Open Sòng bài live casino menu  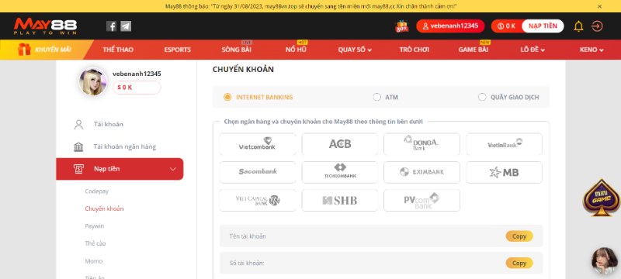tap(237, 50)
